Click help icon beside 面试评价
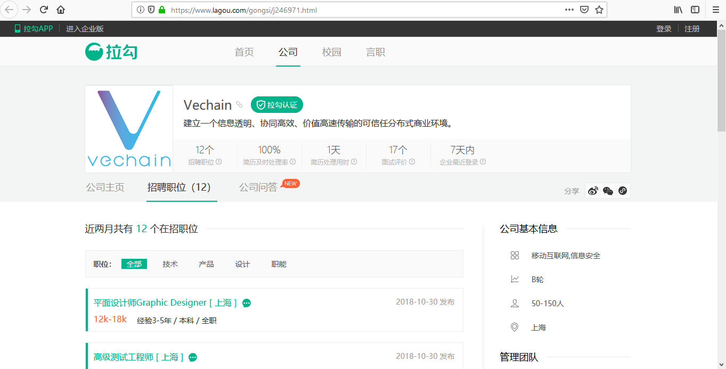This screenshot has height=369, width=726. (412, 162)
